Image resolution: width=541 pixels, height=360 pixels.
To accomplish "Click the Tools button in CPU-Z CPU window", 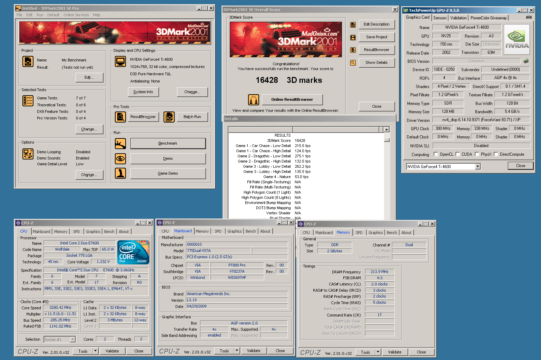I will click(x=83, y=351).
